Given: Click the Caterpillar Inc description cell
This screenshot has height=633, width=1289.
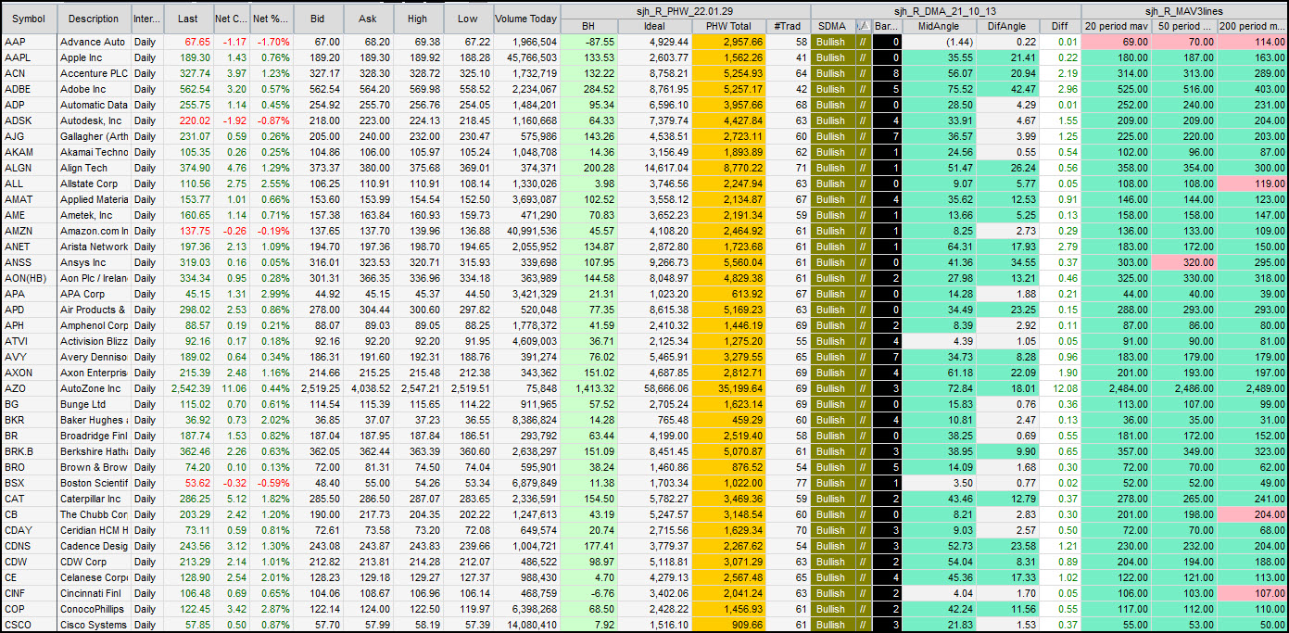Looking at the screenshot, I should pos(94,499).
